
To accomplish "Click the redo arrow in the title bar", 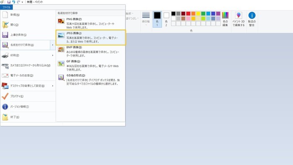I will [18, 2].
